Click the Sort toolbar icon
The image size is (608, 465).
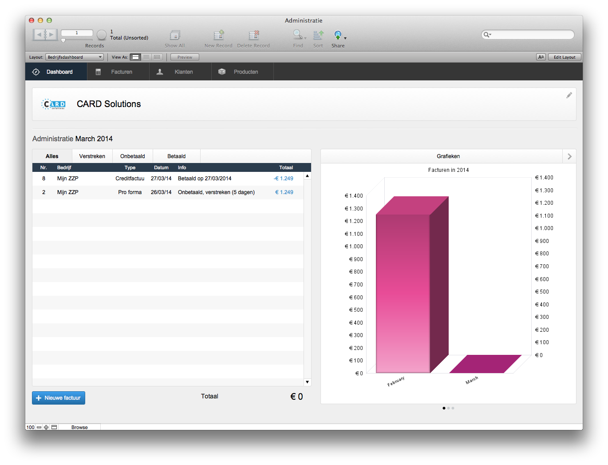coord(318,35)
